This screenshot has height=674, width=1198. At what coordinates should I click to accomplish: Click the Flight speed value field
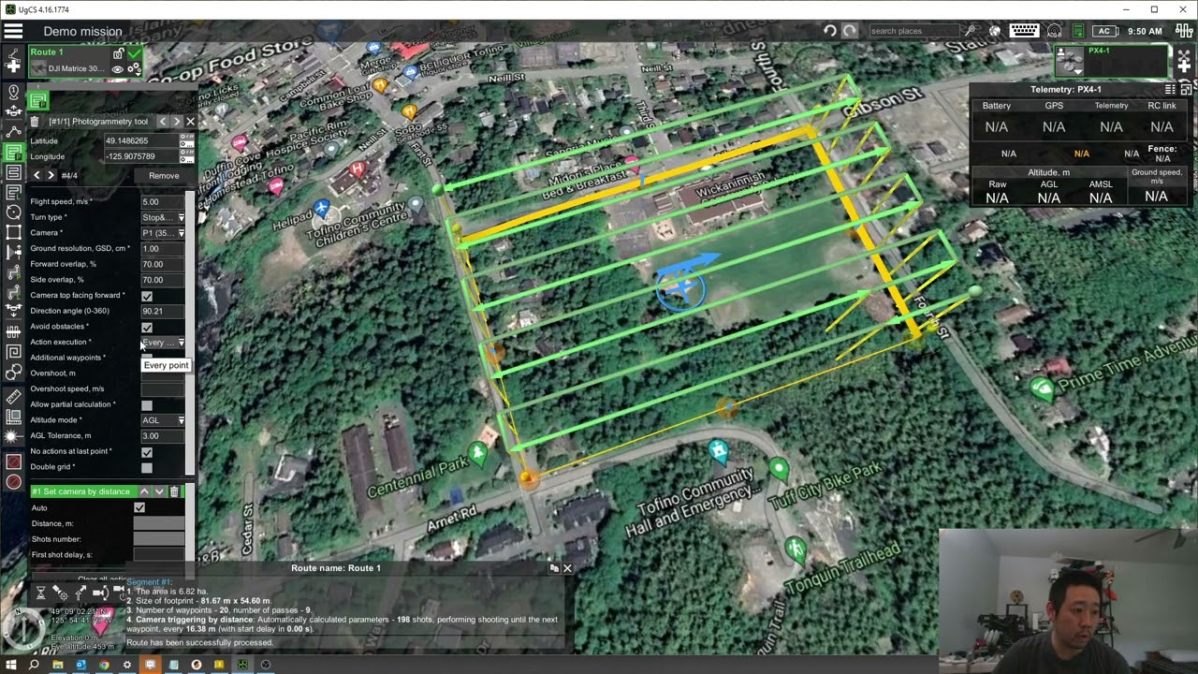tap(163, 201)
